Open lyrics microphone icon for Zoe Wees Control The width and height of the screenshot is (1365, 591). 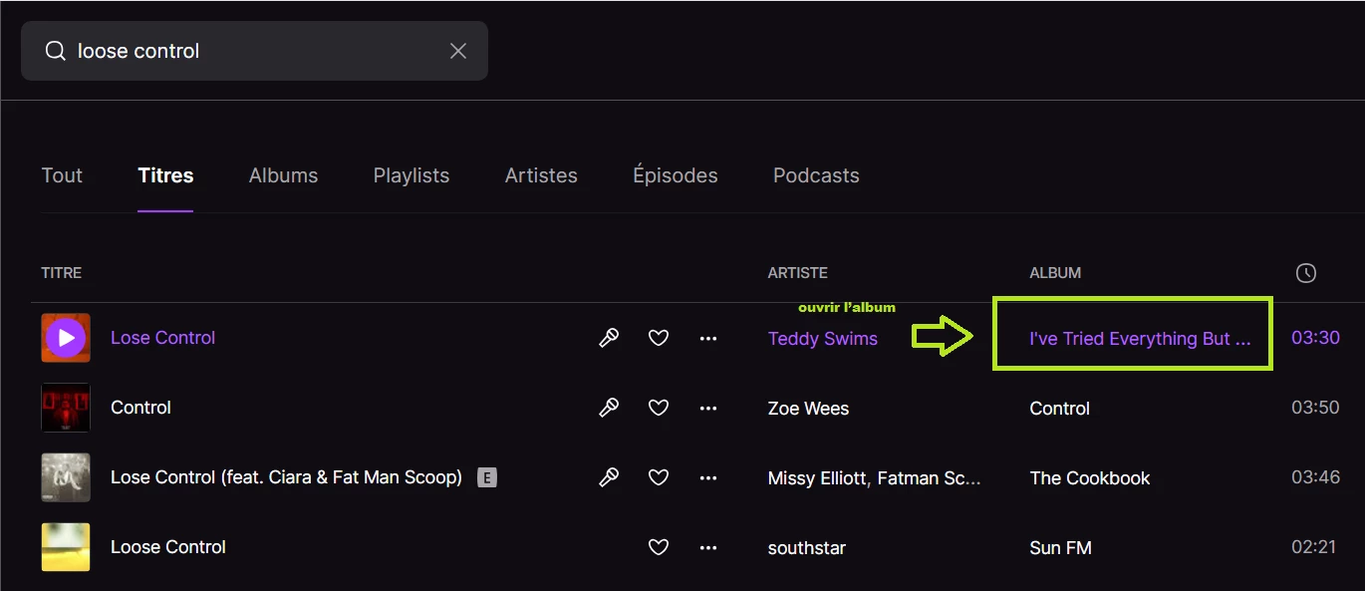(609, 408)
